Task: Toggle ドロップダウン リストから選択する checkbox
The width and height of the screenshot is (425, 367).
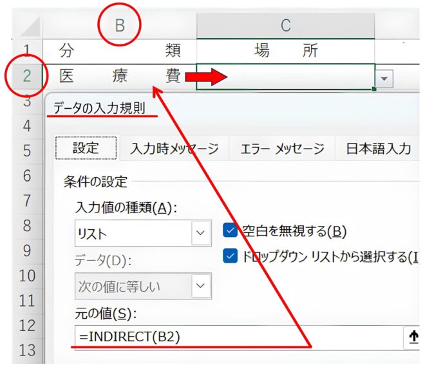Action: click(x=230, y=256)
